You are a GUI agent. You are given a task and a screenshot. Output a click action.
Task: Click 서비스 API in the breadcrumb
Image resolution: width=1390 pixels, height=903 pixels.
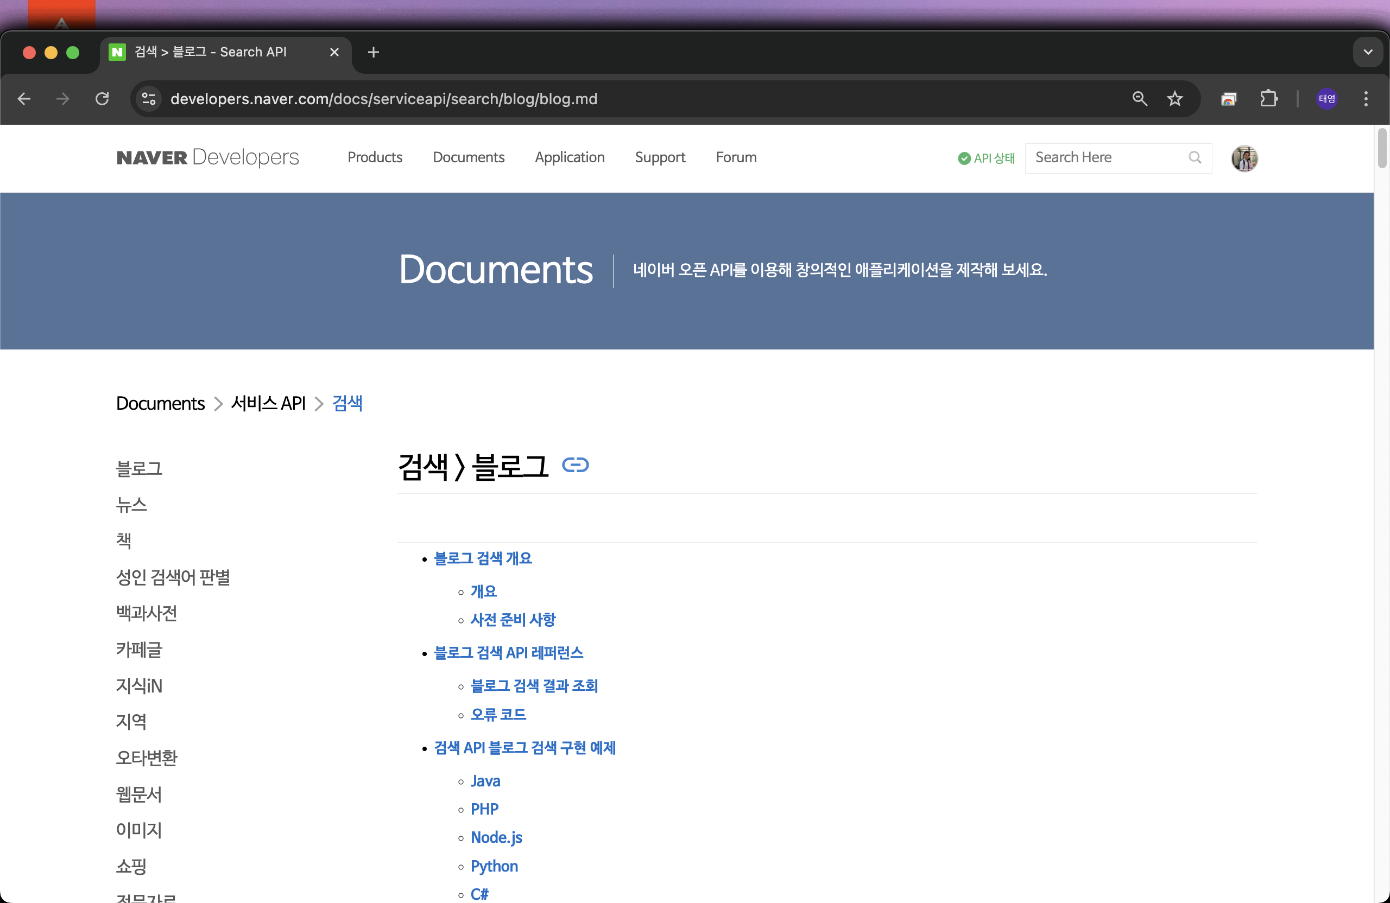pyautogui.click(x=268, y=403)
